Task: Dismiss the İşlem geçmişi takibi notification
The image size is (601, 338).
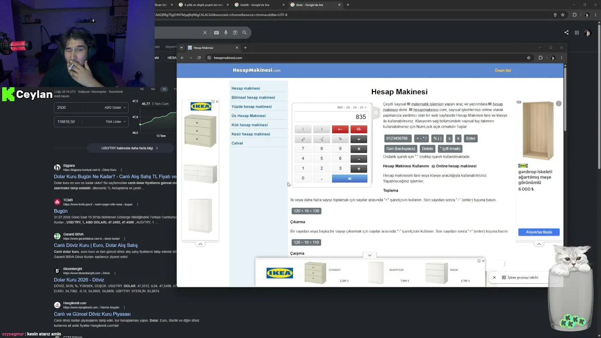Action: [x=494, y=277]
